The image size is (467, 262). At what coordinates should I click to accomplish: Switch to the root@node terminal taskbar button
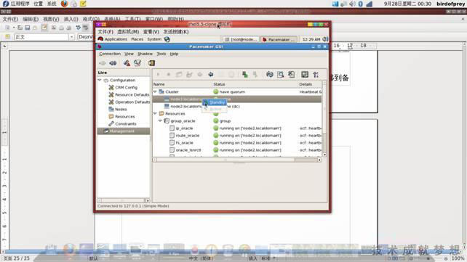pos(241,39)
